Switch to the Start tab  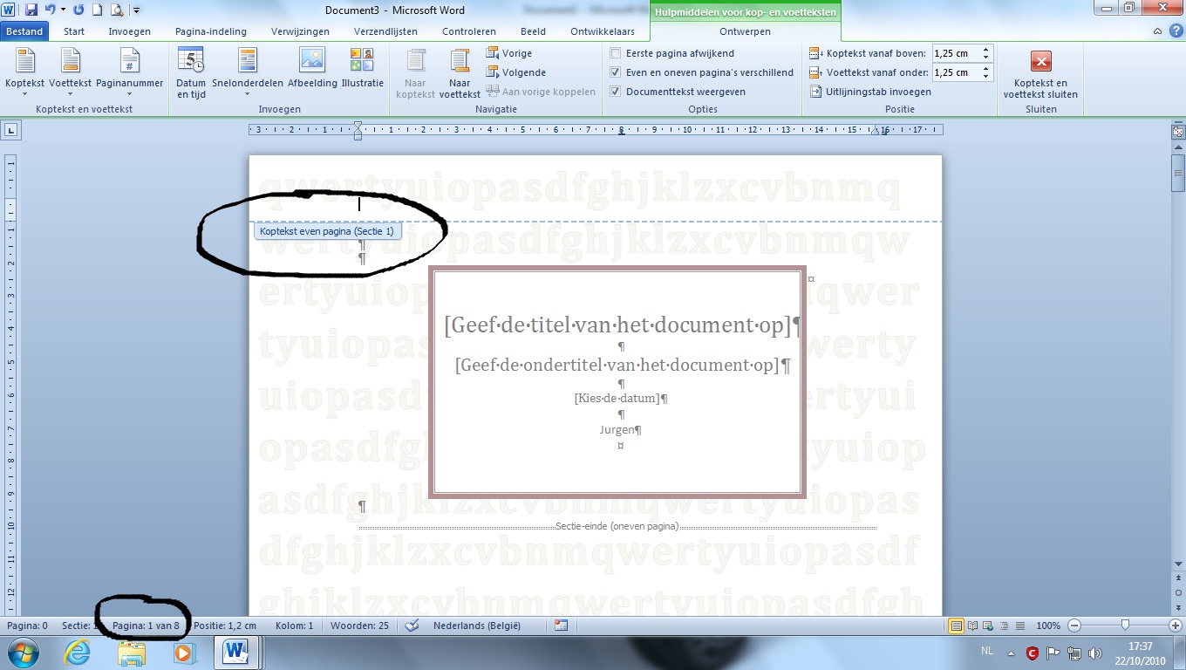(74, 31)
